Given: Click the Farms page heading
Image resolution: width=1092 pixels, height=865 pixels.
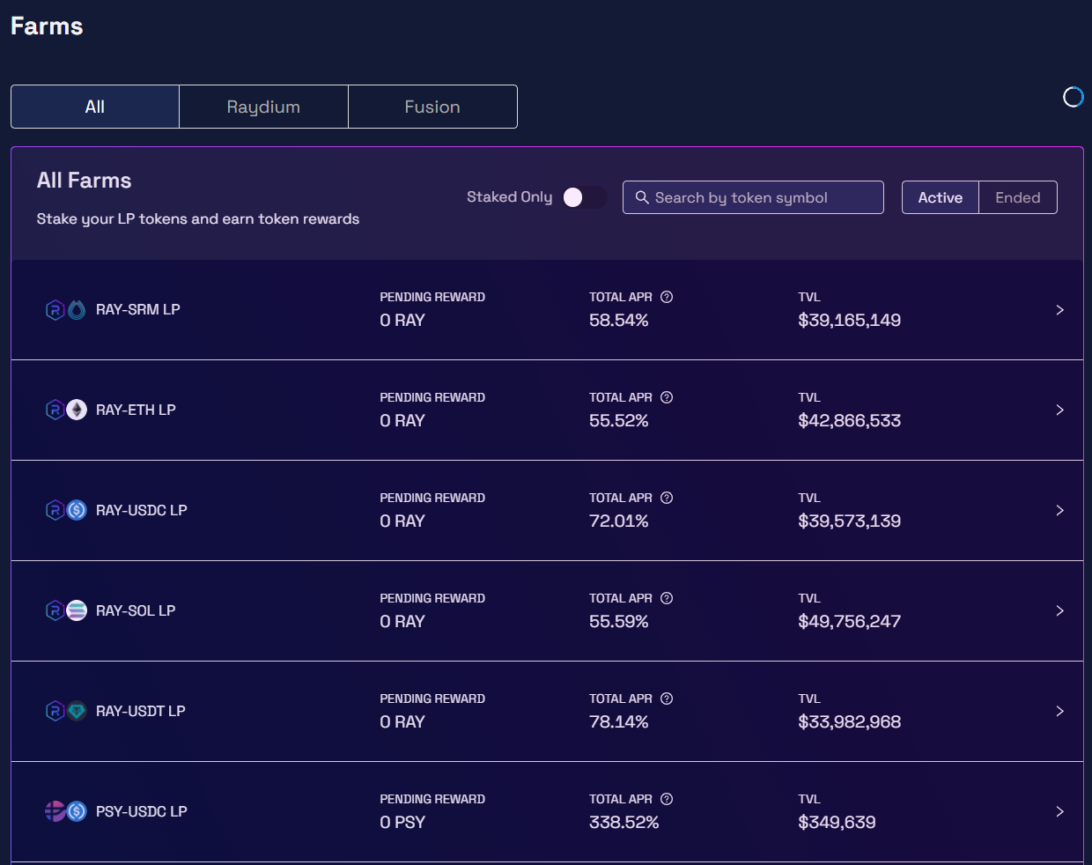Looking at the screenshot, I should [x=47, y=26].
